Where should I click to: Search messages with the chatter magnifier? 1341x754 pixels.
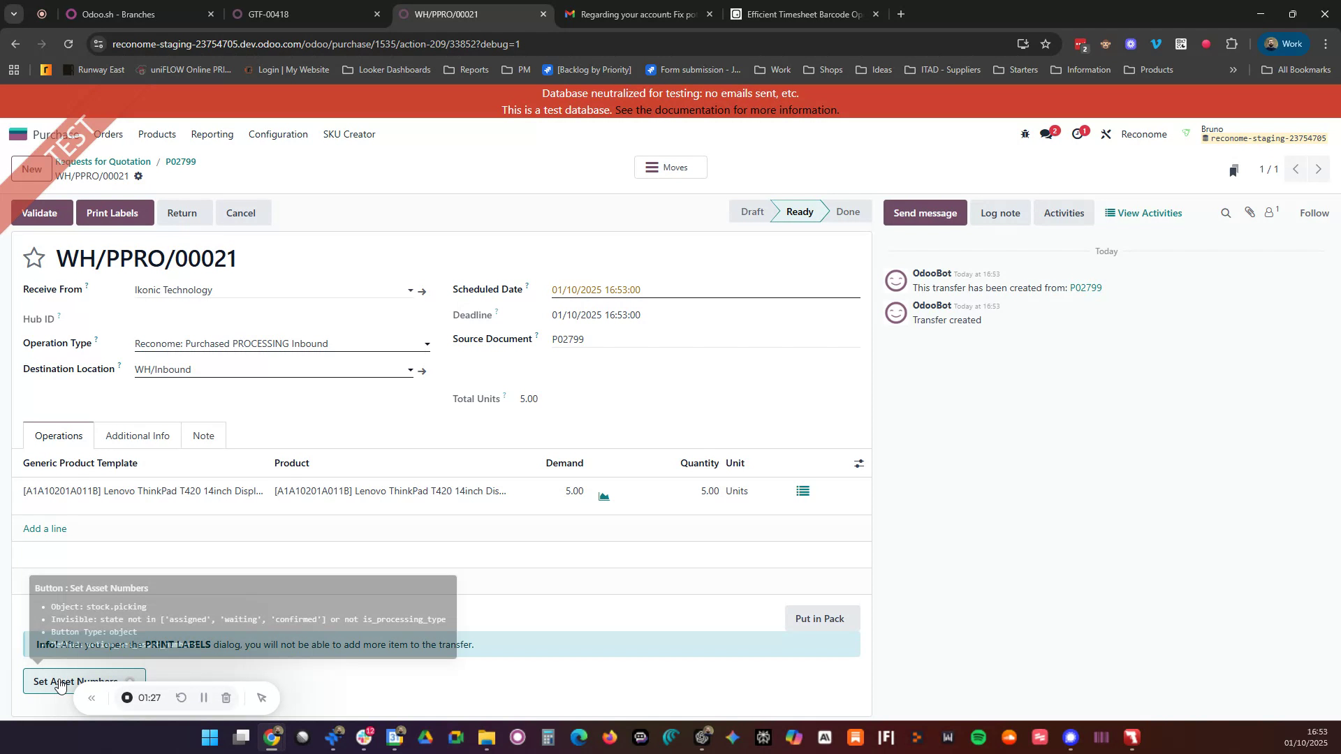pos(1226,212)
